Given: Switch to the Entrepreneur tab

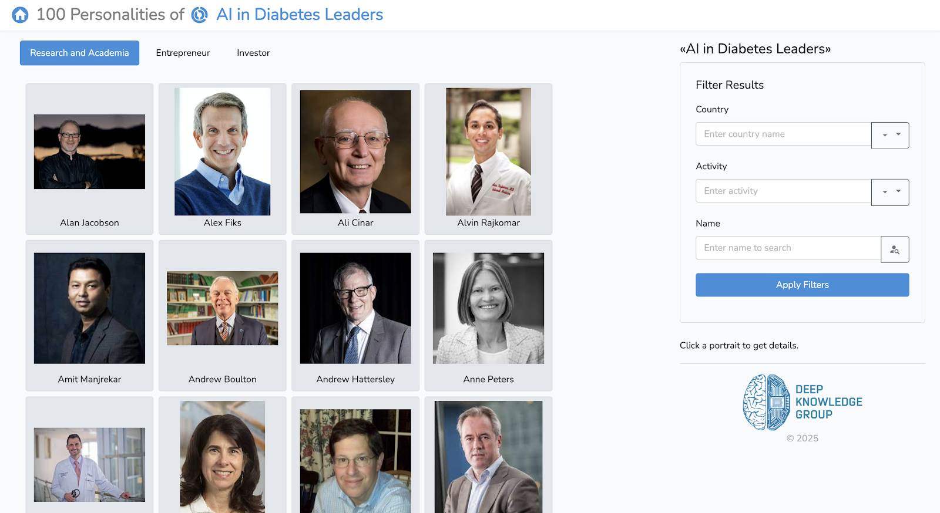Looking at the screenshot, I should click(x=183, y=53).
